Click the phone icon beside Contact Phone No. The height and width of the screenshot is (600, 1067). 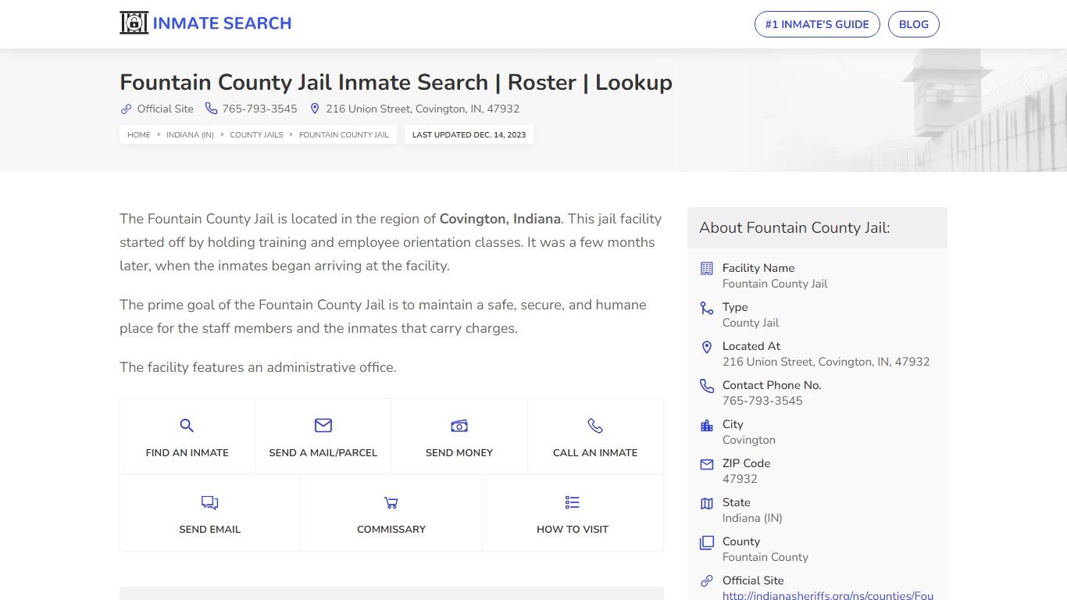click(707, 386)
